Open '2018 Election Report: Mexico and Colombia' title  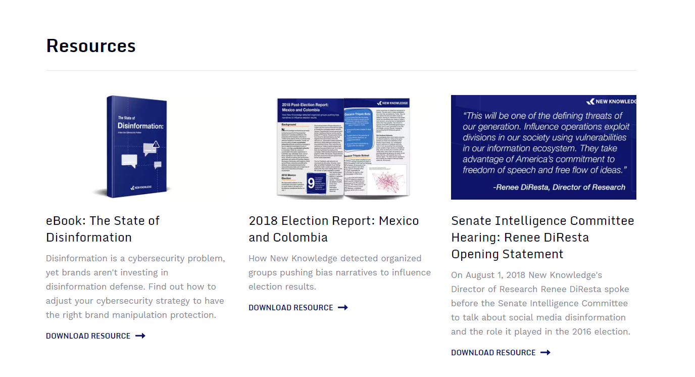[334, 229]
